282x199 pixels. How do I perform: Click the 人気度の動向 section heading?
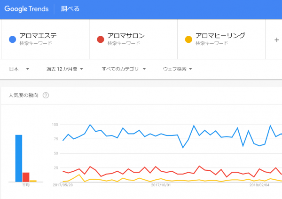(x=23, y=96)
